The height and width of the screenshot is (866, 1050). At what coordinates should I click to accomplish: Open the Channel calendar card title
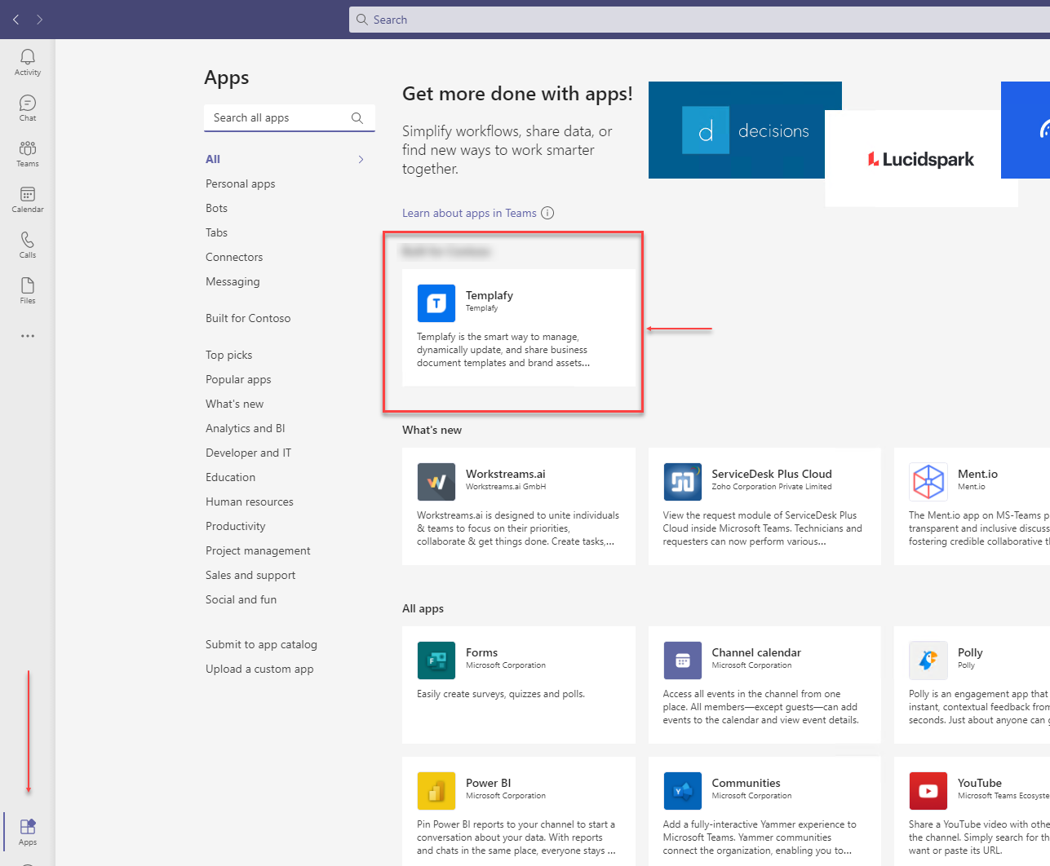756,652
